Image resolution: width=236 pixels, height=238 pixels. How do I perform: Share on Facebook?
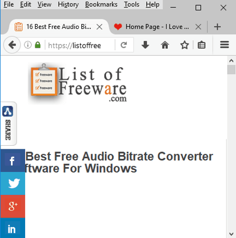point(13,160)
